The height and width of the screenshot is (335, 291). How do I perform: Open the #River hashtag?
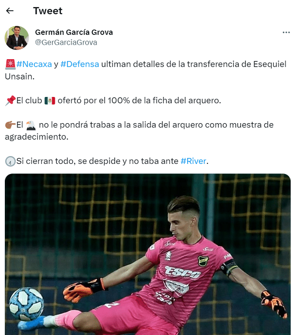pos(194,161)
